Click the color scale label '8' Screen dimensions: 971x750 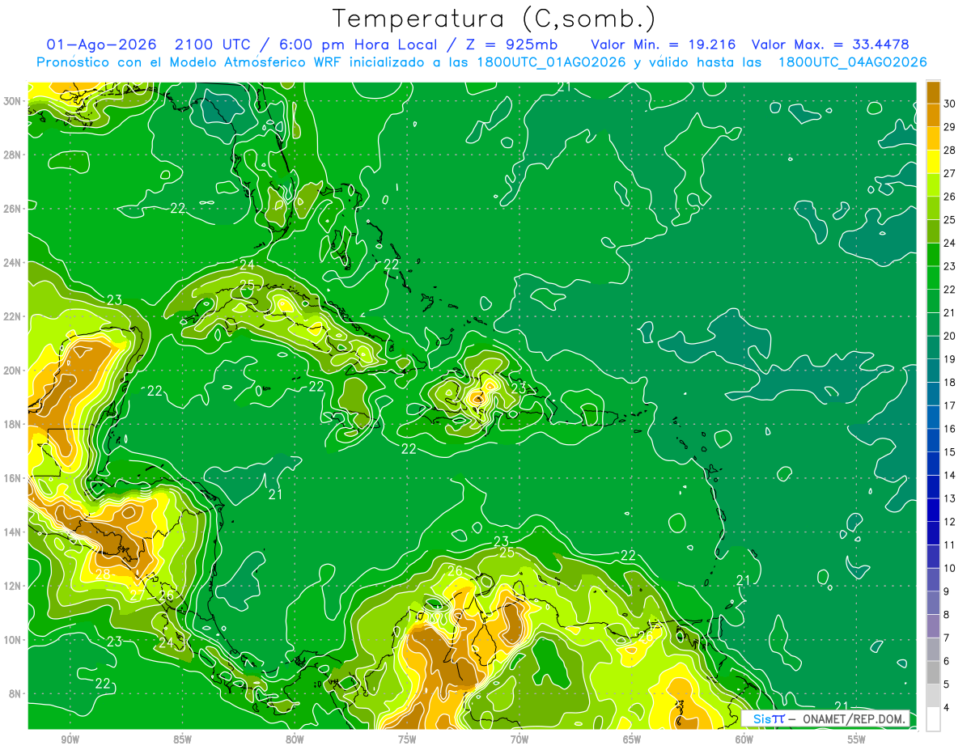coord(947,615)
